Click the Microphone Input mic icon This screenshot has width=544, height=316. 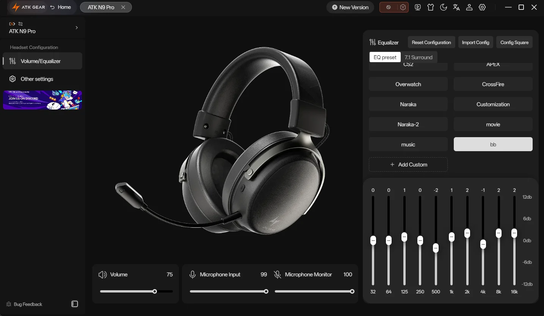coord(193,275)
